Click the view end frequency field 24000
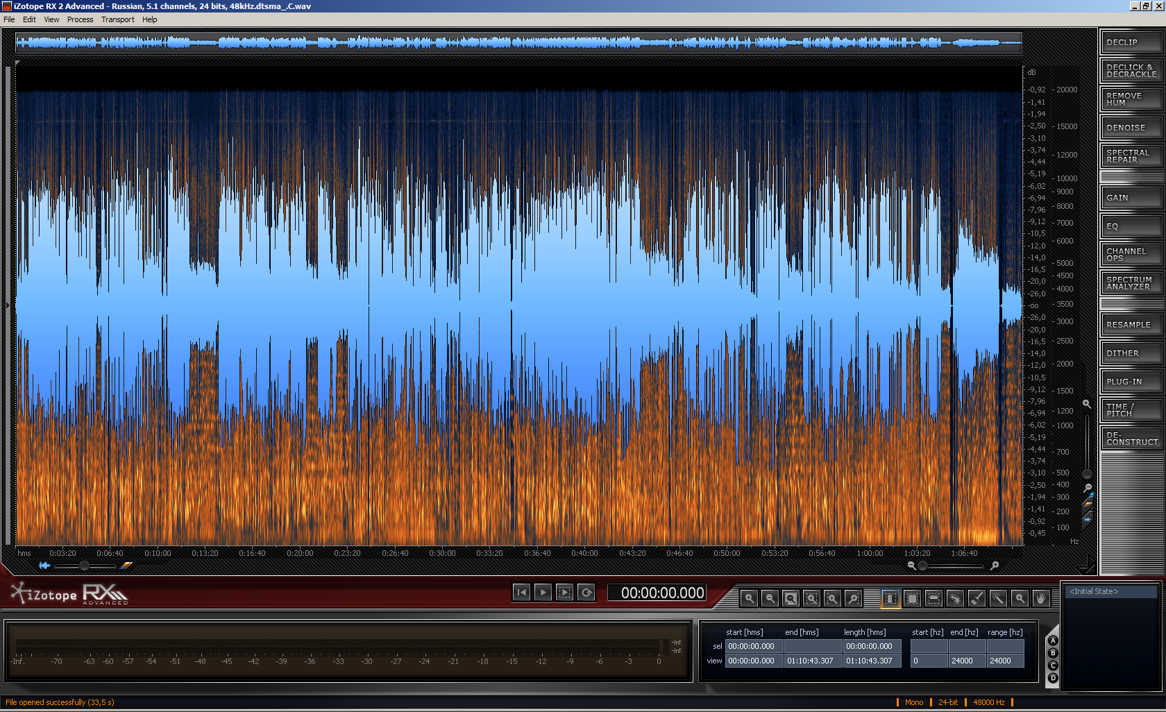1166x712 pixels. click(x=967, y=661)
